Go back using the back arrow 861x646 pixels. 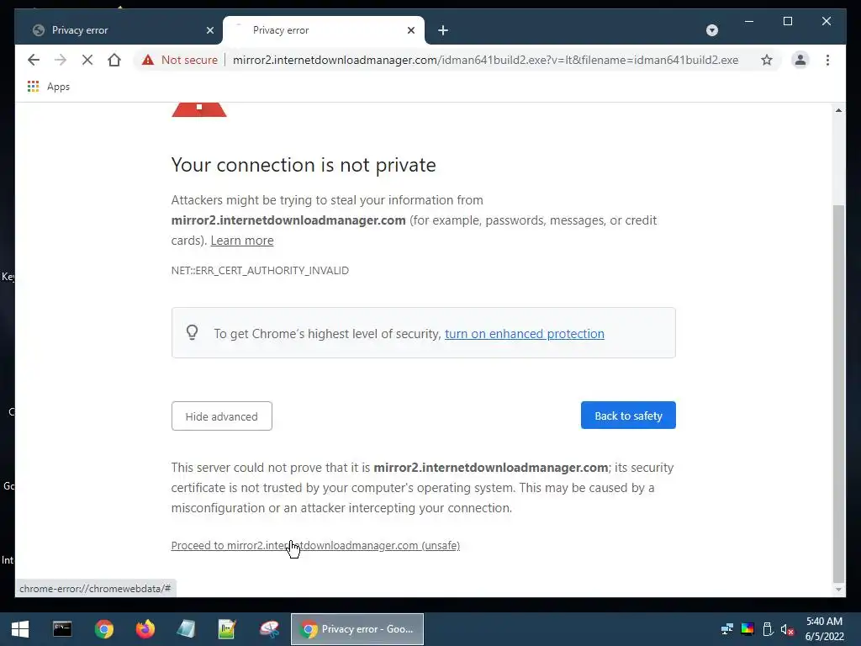[x=34, y=60]
